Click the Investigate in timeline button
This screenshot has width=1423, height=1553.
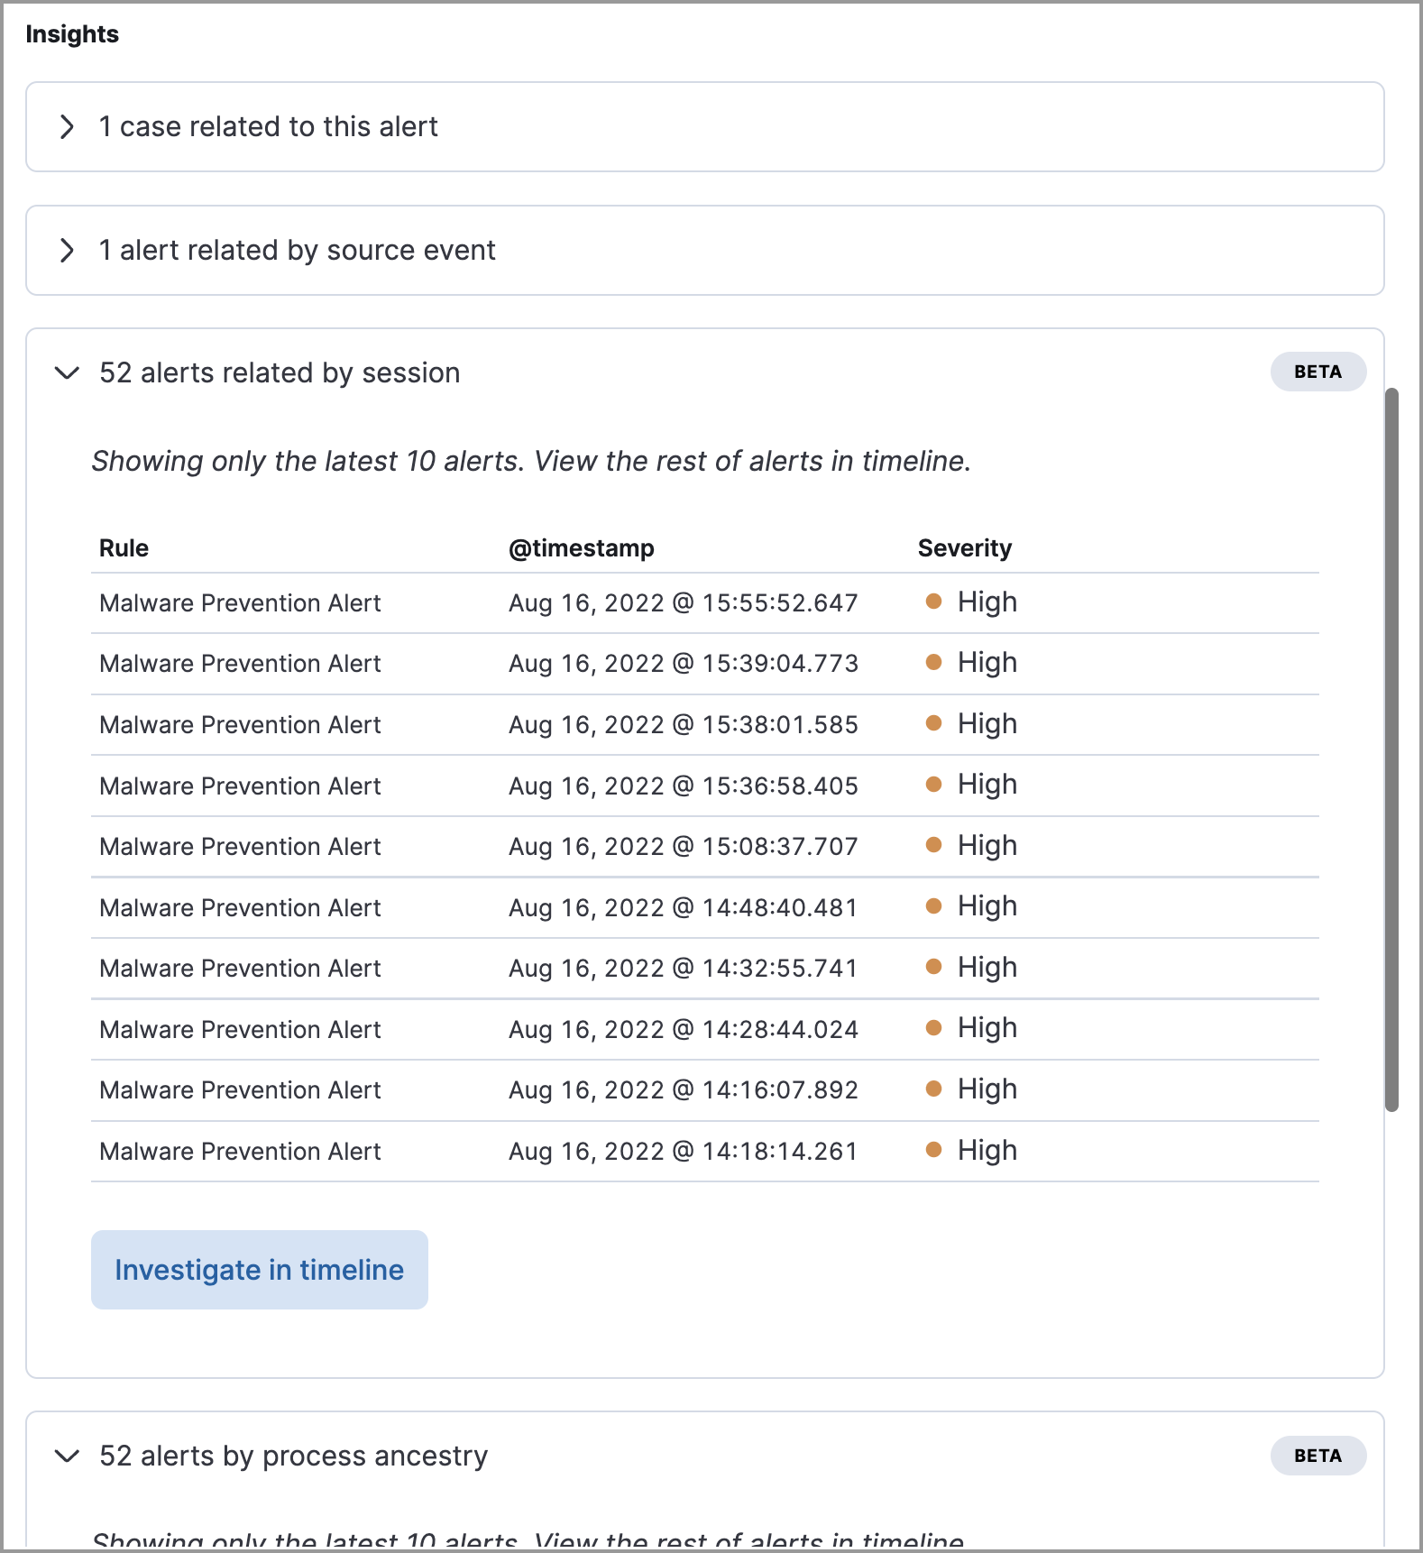259,1270
